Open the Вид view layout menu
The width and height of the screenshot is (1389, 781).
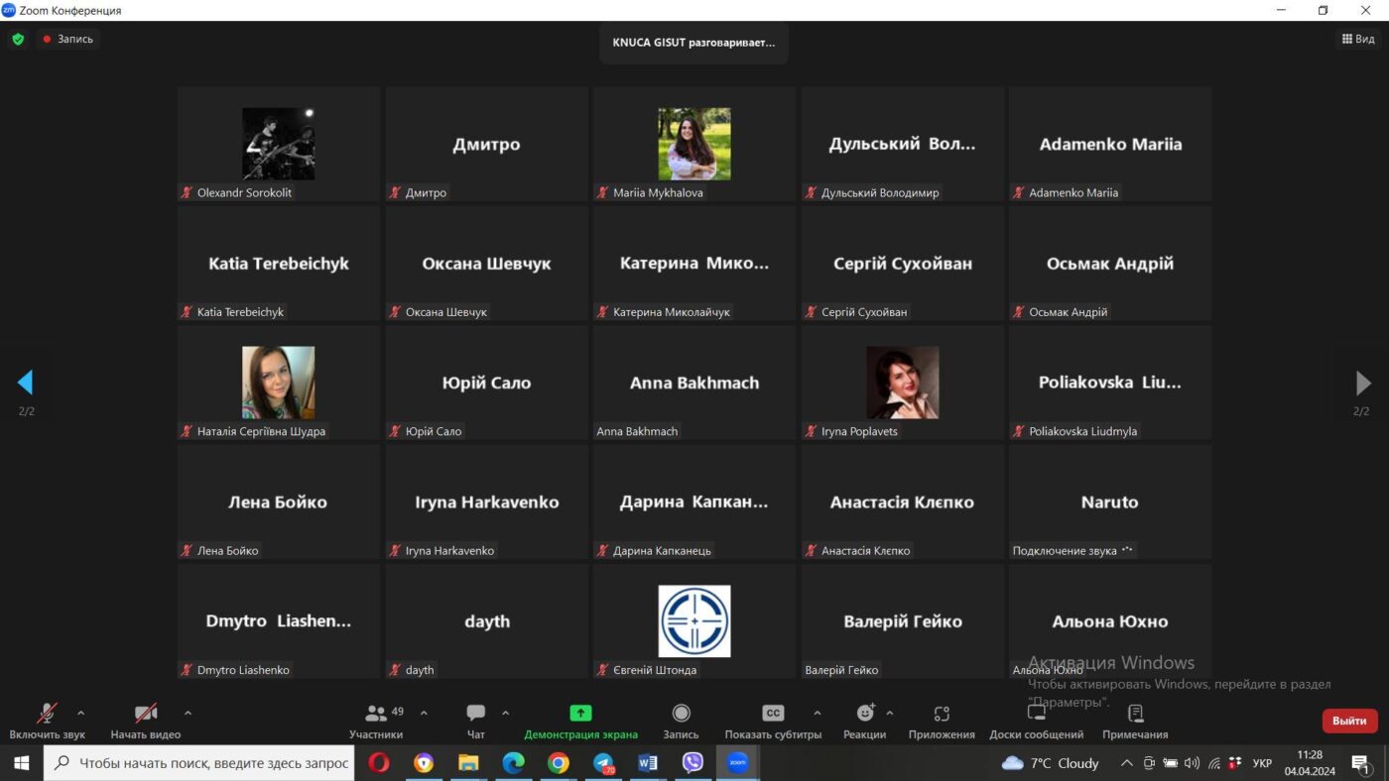pos(1358,39)
